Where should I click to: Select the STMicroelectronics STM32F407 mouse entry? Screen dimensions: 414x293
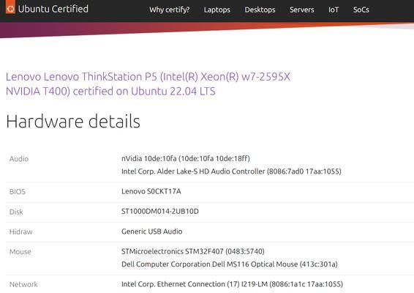(193, 251)
